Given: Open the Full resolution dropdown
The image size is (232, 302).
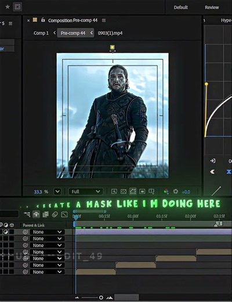Looking at the screenshot, I should (85, 192).
